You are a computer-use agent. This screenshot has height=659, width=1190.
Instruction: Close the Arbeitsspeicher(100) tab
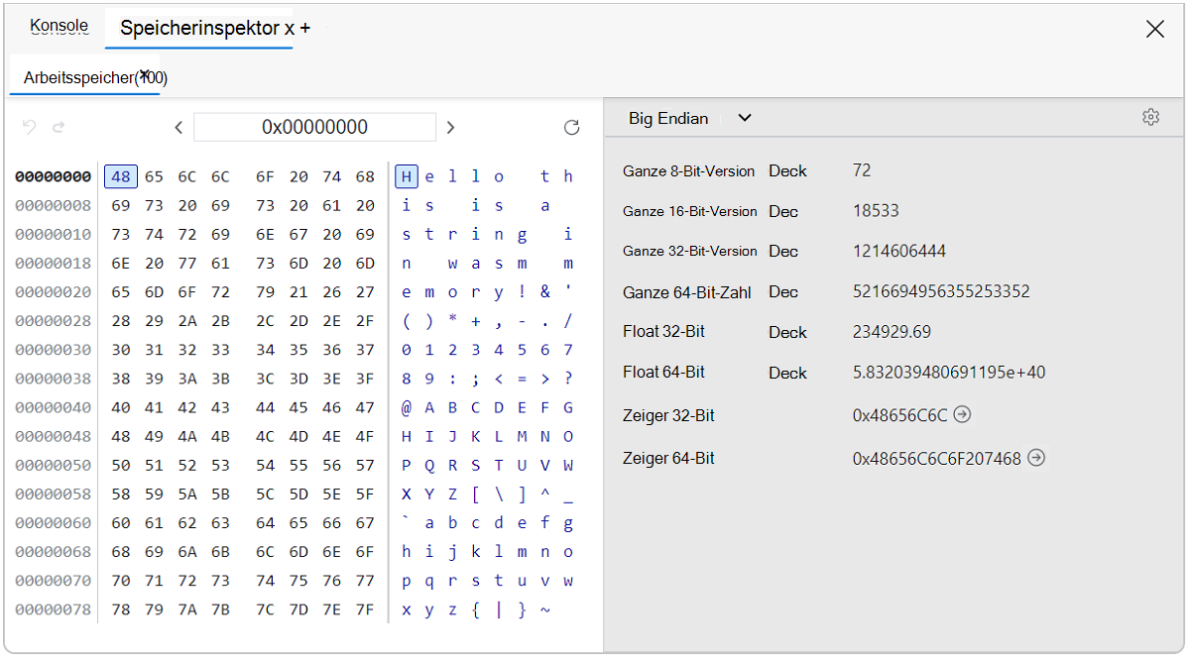point(145,74)
